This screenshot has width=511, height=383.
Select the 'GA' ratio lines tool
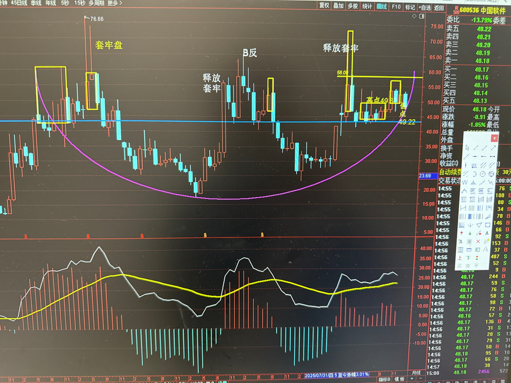pyautogui.click(x=481, y=191)
